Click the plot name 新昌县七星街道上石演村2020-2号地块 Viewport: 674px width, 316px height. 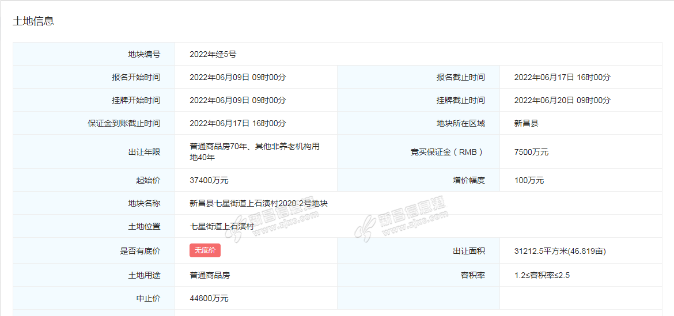259,203
